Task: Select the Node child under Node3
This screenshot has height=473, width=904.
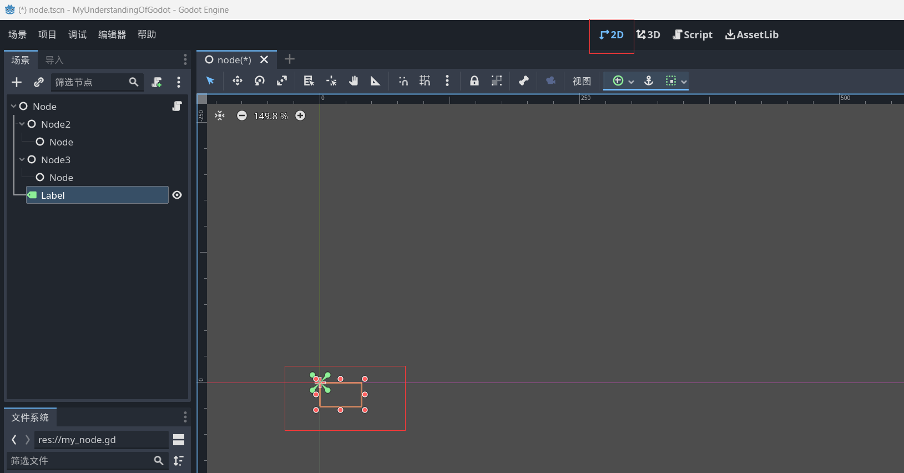Action: 61,178
